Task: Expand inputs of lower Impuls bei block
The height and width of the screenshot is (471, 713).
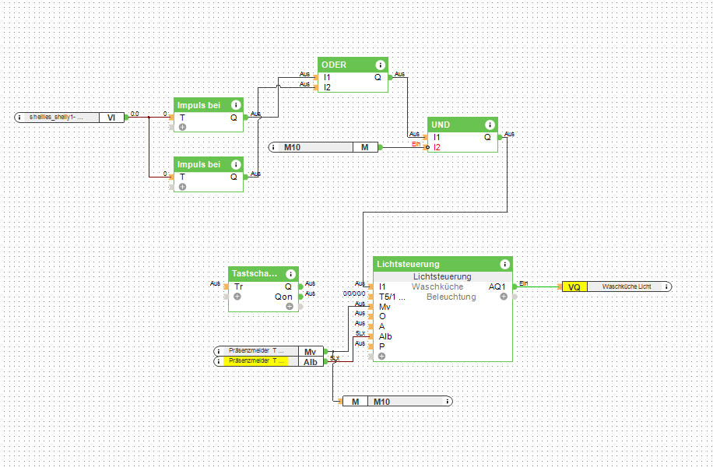Action: point(182,187)
